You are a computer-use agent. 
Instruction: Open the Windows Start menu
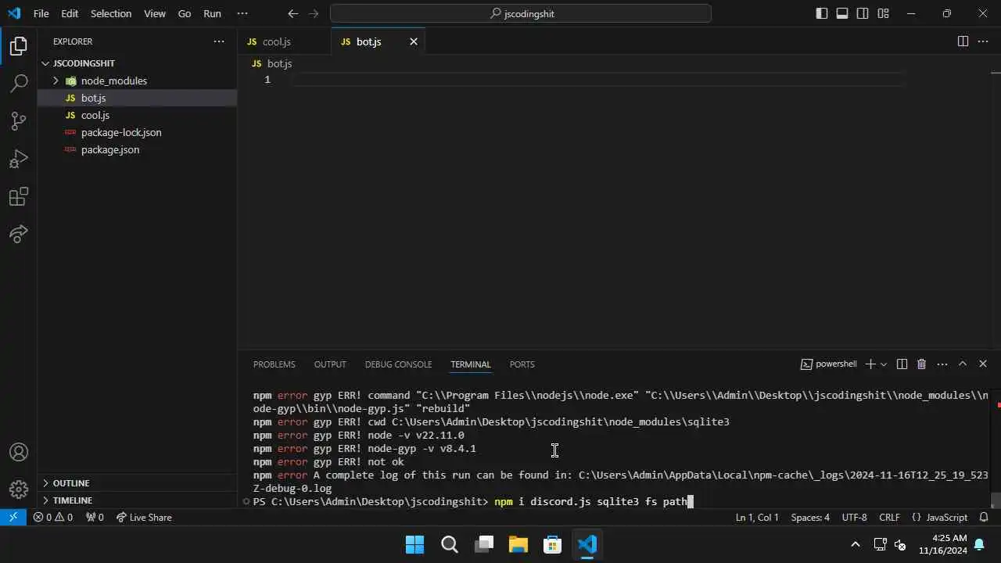[x=414, y=544]
